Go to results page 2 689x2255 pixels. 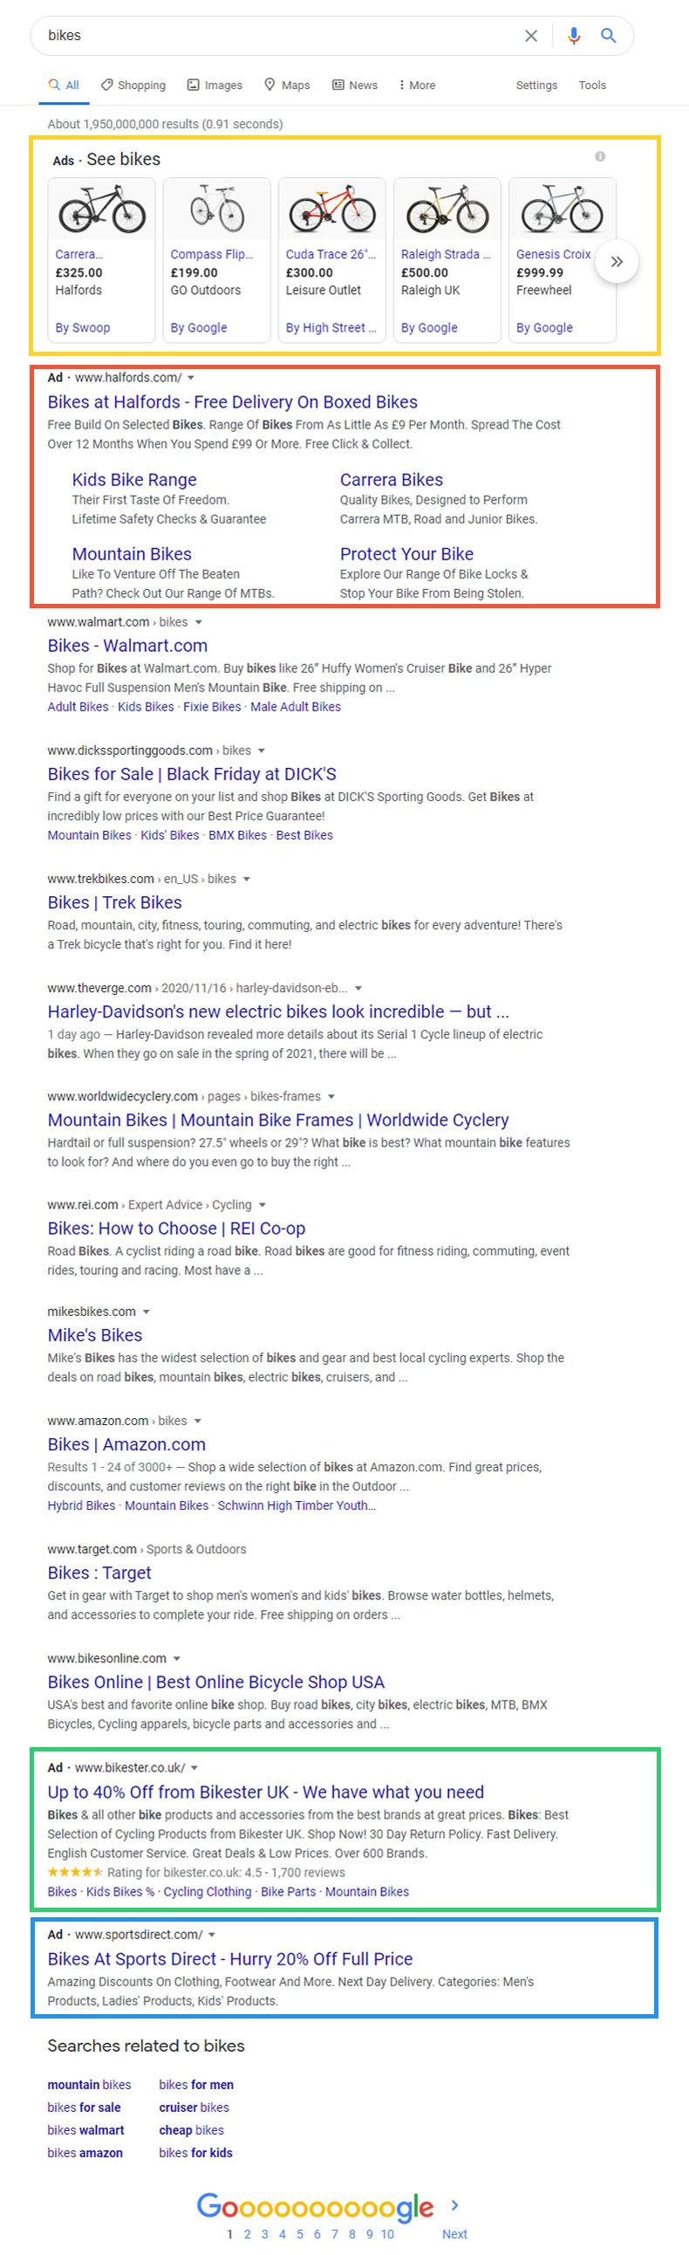(x=248, y=2234)
